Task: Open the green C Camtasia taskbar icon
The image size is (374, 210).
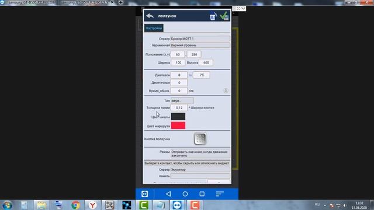Action: pos(144,205)
